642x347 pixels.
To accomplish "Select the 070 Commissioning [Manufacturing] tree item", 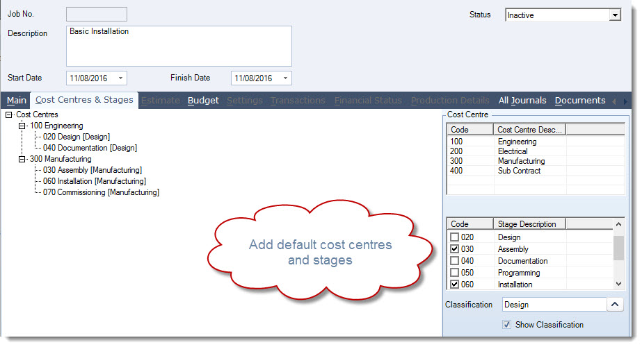I will [101, 192].
